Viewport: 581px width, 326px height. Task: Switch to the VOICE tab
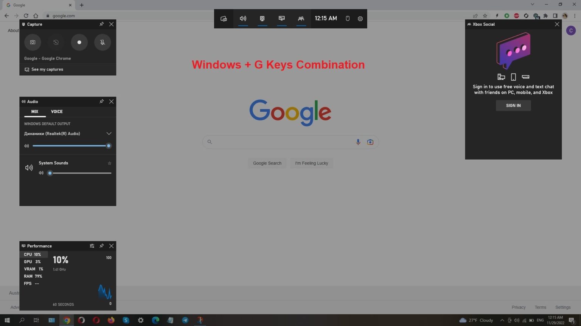pyautogui.click(x=57, y=112)
